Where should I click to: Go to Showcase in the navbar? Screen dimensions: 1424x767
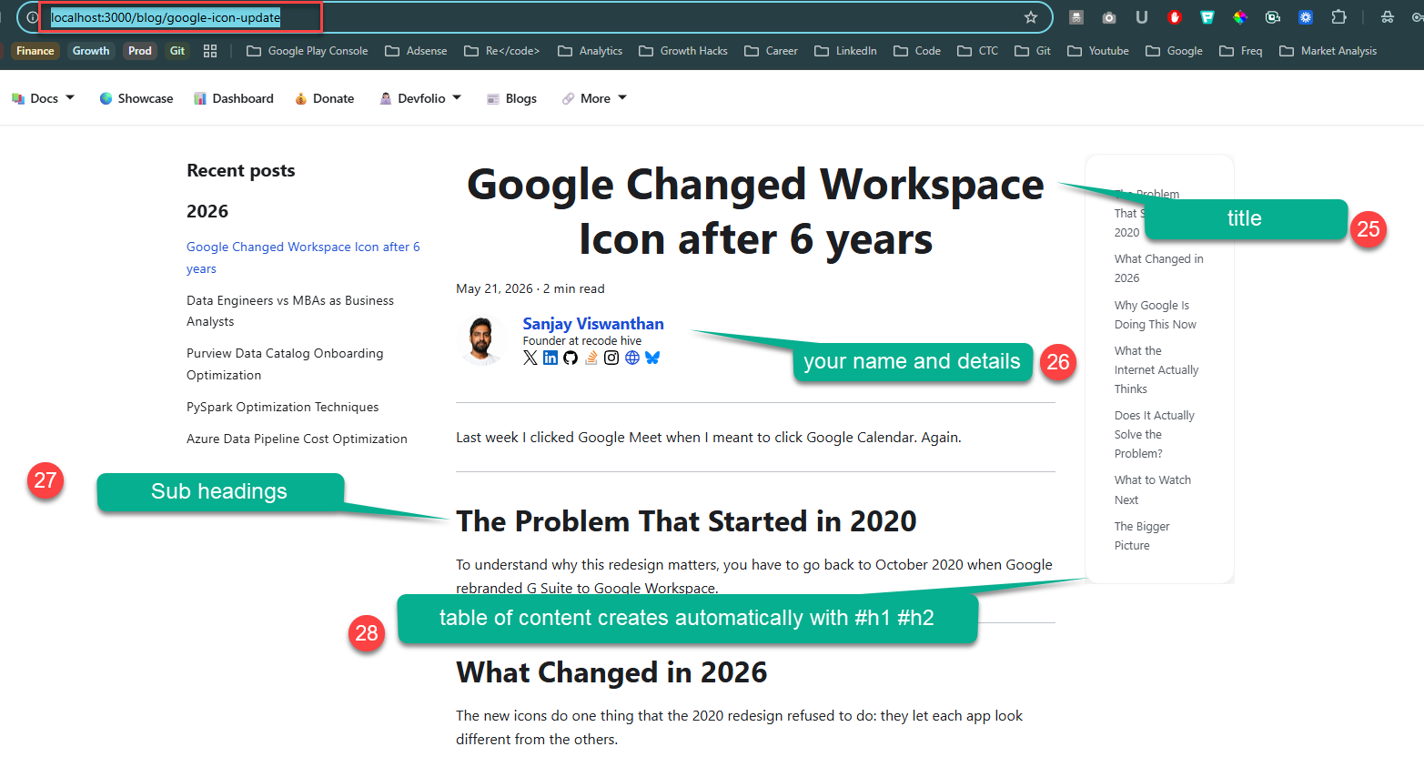136,98
